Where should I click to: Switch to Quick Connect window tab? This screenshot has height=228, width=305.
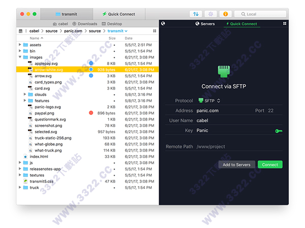119,14
